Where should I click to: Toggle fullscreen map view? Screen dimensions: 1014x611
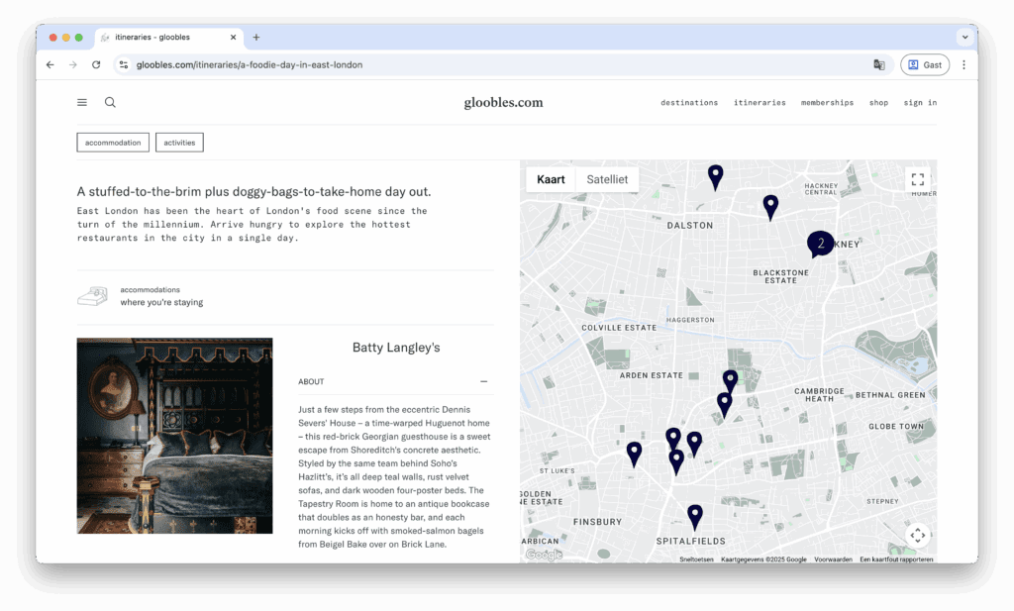tap(917, 179)
